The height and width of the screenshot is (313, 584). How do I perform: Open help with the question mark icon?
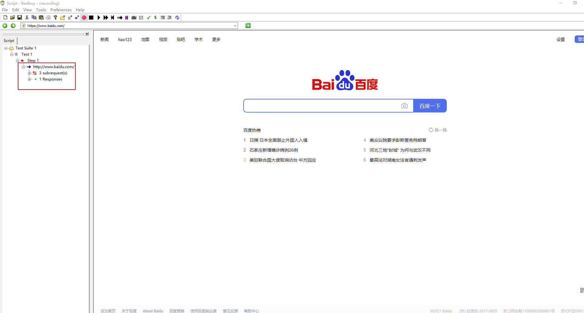[x=55, y=17]
